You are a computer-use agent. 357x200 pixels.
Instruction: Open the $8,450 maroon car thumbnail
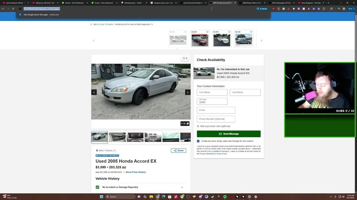tap(200, 40)
